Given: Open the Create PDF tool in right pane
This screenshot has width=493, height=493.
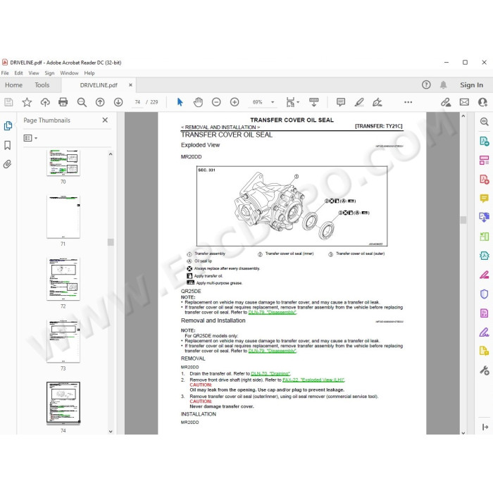Looking at the screenshot, I should 485,179.
